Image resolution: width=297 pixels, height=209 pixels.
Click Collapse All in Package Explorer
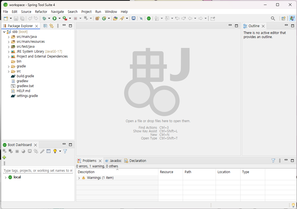(45, 26)
